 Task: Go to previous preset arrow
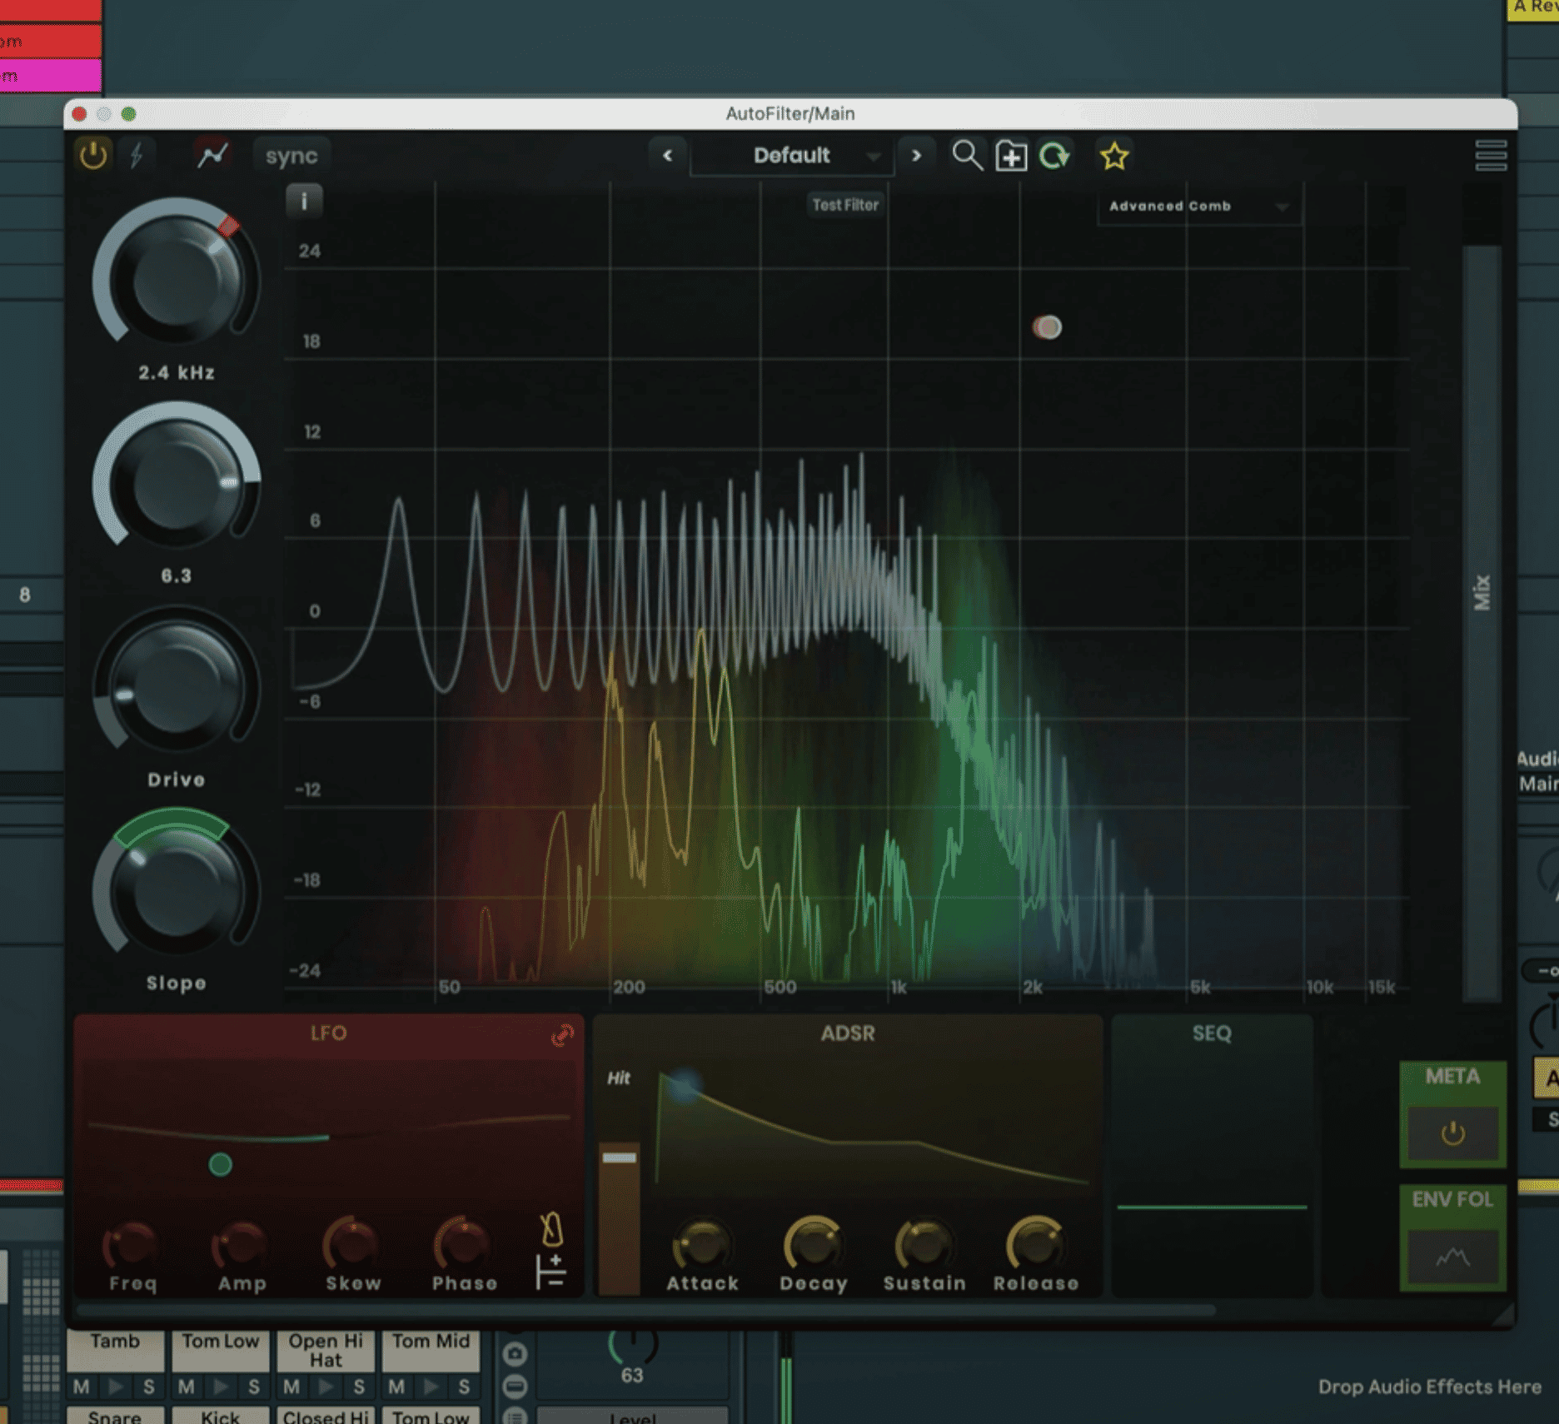click(x=667, y=156)
